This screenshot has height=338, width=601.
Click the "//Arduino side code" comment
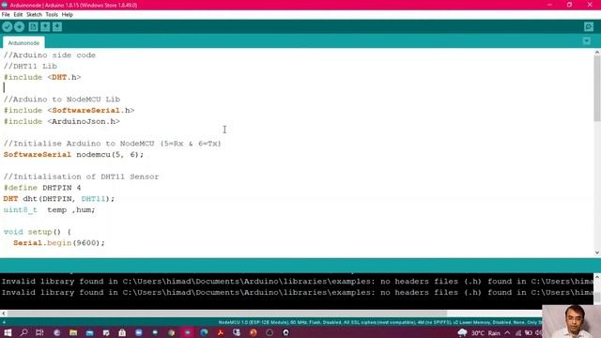point(50,55)
